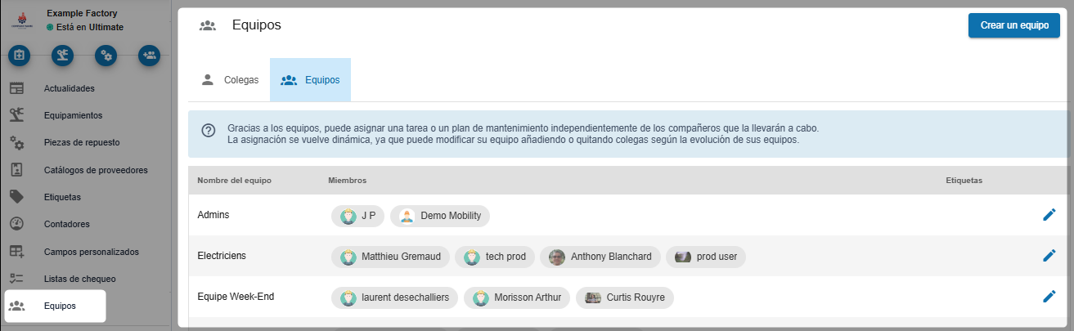The height and width of the screenshot is (331, 1074).
Task: Click the spare parts gears round icon
Action: point(106,56)
